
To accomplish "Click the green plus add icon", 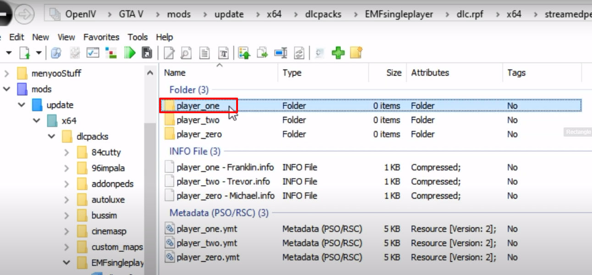I will click(x=338, y=53).
